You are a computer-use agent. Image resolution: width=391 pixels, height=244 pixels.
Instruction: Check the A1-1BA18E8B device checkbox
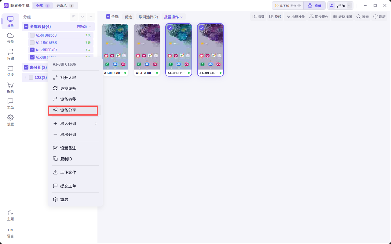[x=32, y=43]
